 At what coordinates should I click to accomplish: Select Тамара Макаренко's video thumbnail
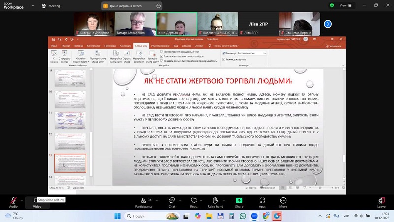click(134, 24)
